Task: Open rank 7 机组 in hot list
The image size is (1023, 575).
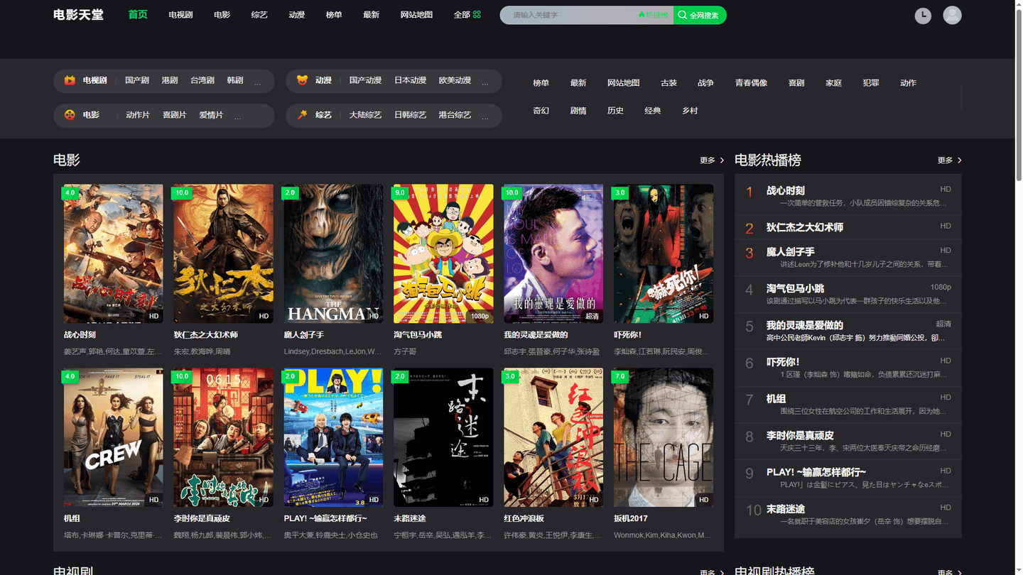Action: (x=848, y=404)
